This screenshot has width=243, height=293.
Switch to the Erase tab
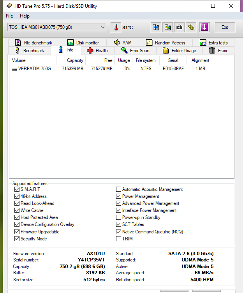click(218, 50)
